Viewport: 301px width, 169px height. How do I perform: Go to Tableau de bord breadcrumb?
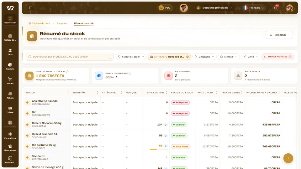pyautogui.click(x=39, y=23)
